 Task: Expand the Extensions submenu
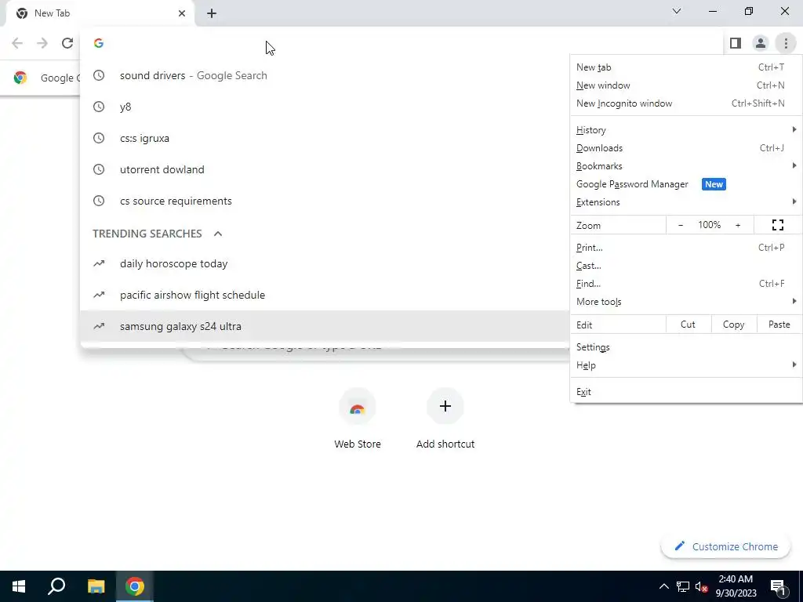tap(686, 201)
